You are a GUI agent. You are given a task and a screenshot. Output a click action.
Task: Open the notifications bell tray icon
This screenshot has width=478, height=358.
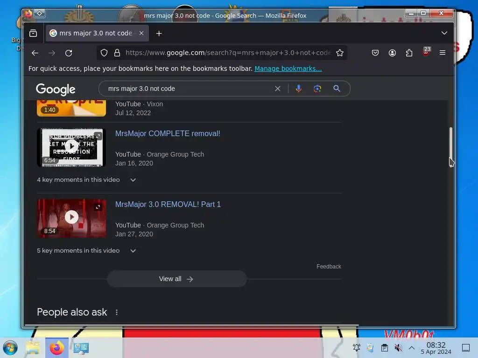pos(356,347)
